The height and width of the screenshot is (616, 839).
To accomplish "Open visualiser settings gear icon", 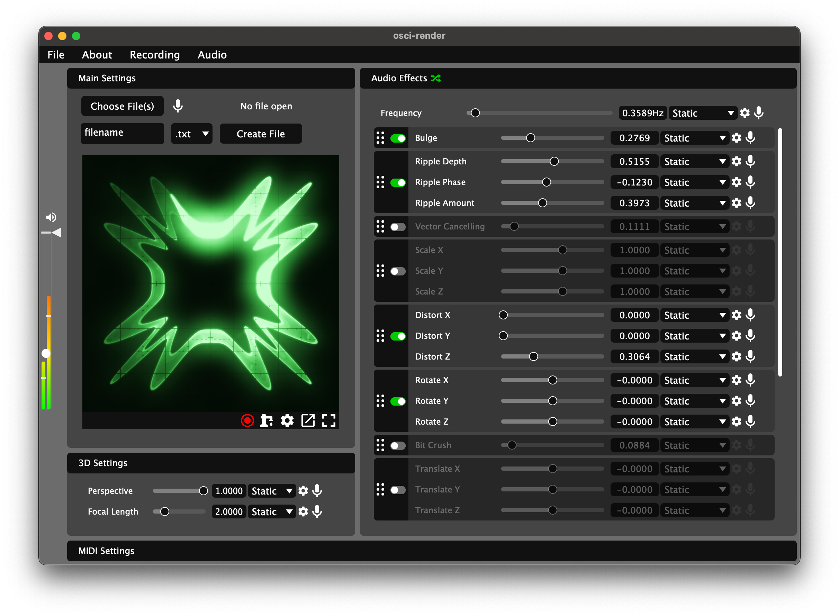I will coord(287,420).
